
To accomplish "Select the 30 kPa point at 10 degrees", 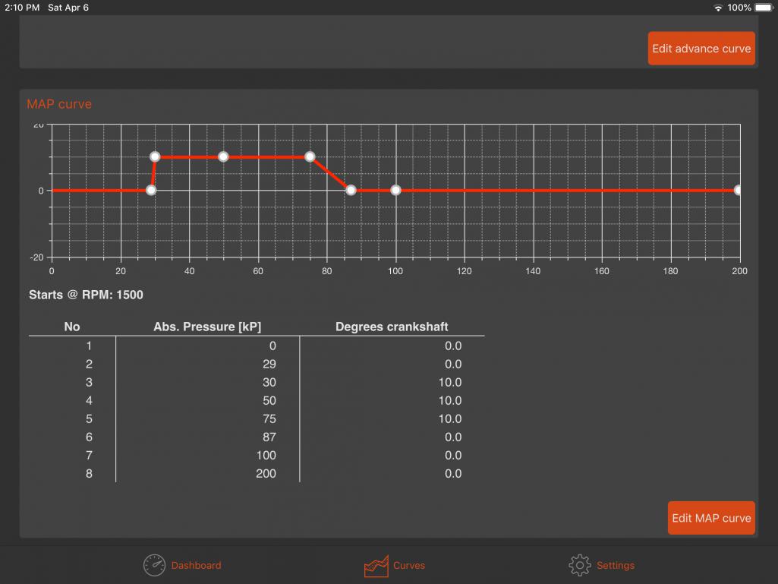I will point(155,156).
